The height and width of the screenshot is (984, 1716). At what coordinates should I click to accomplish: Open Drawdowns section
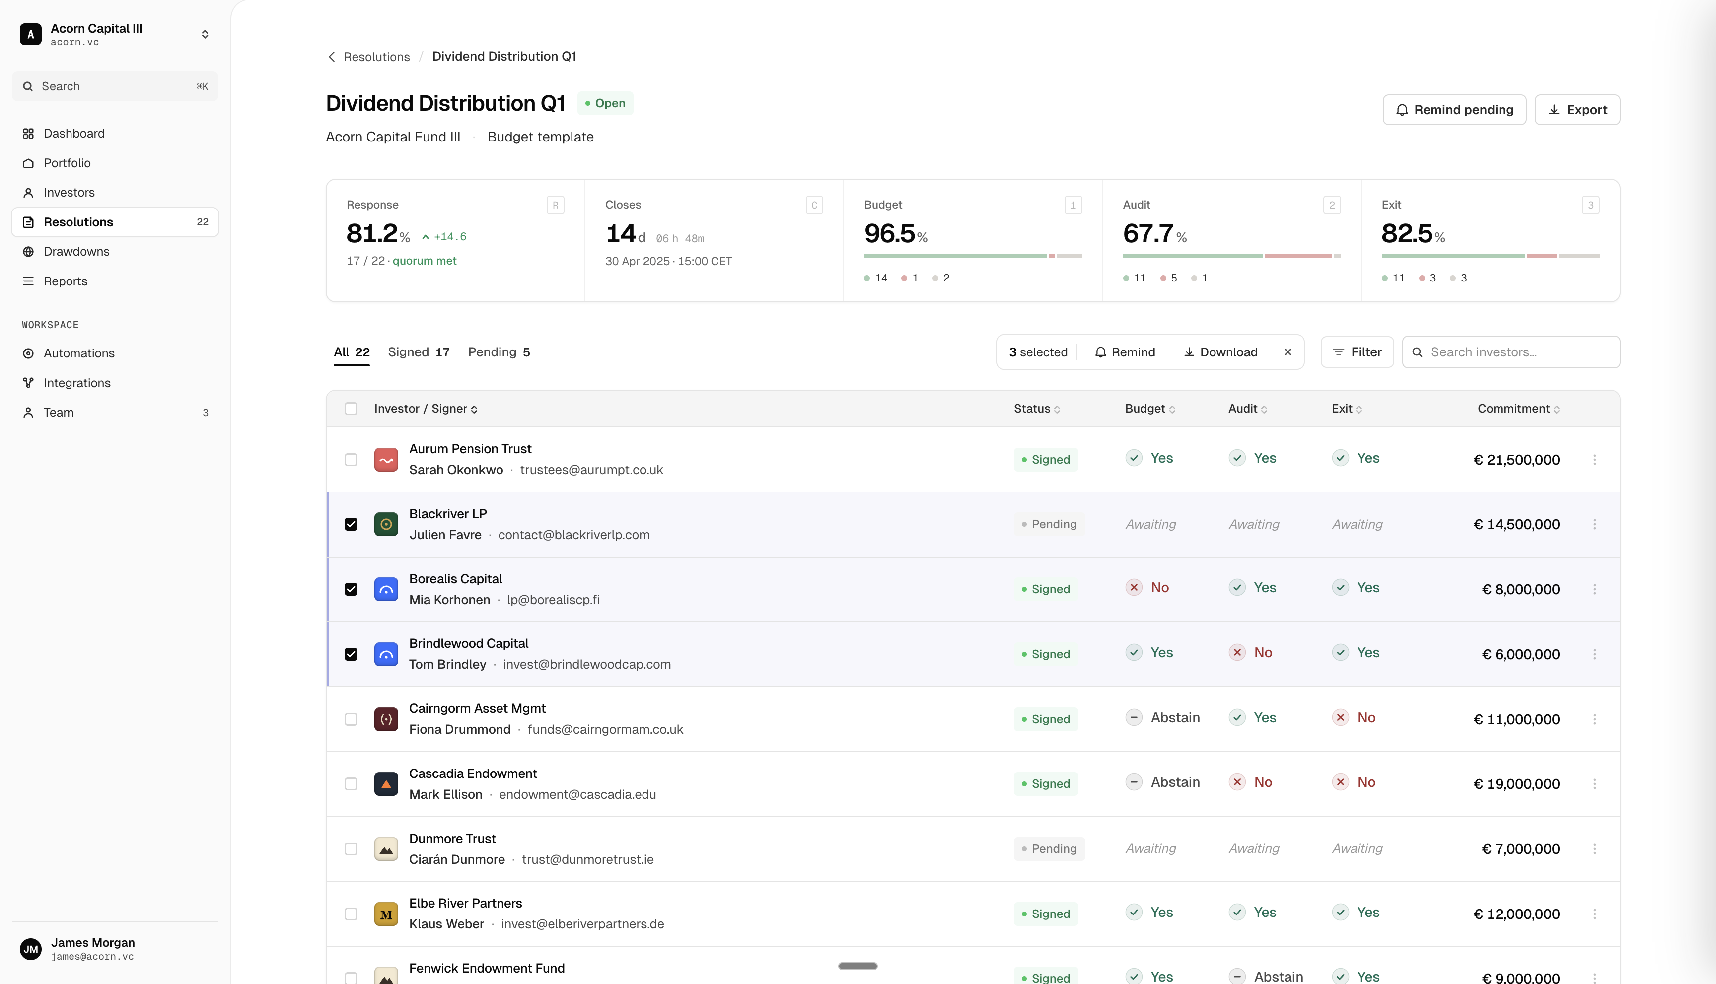pos(115,251)
